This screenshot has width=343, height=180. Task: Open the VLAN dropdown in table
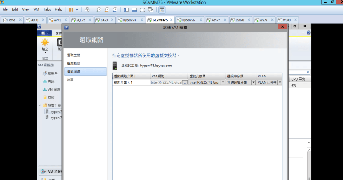280,82
